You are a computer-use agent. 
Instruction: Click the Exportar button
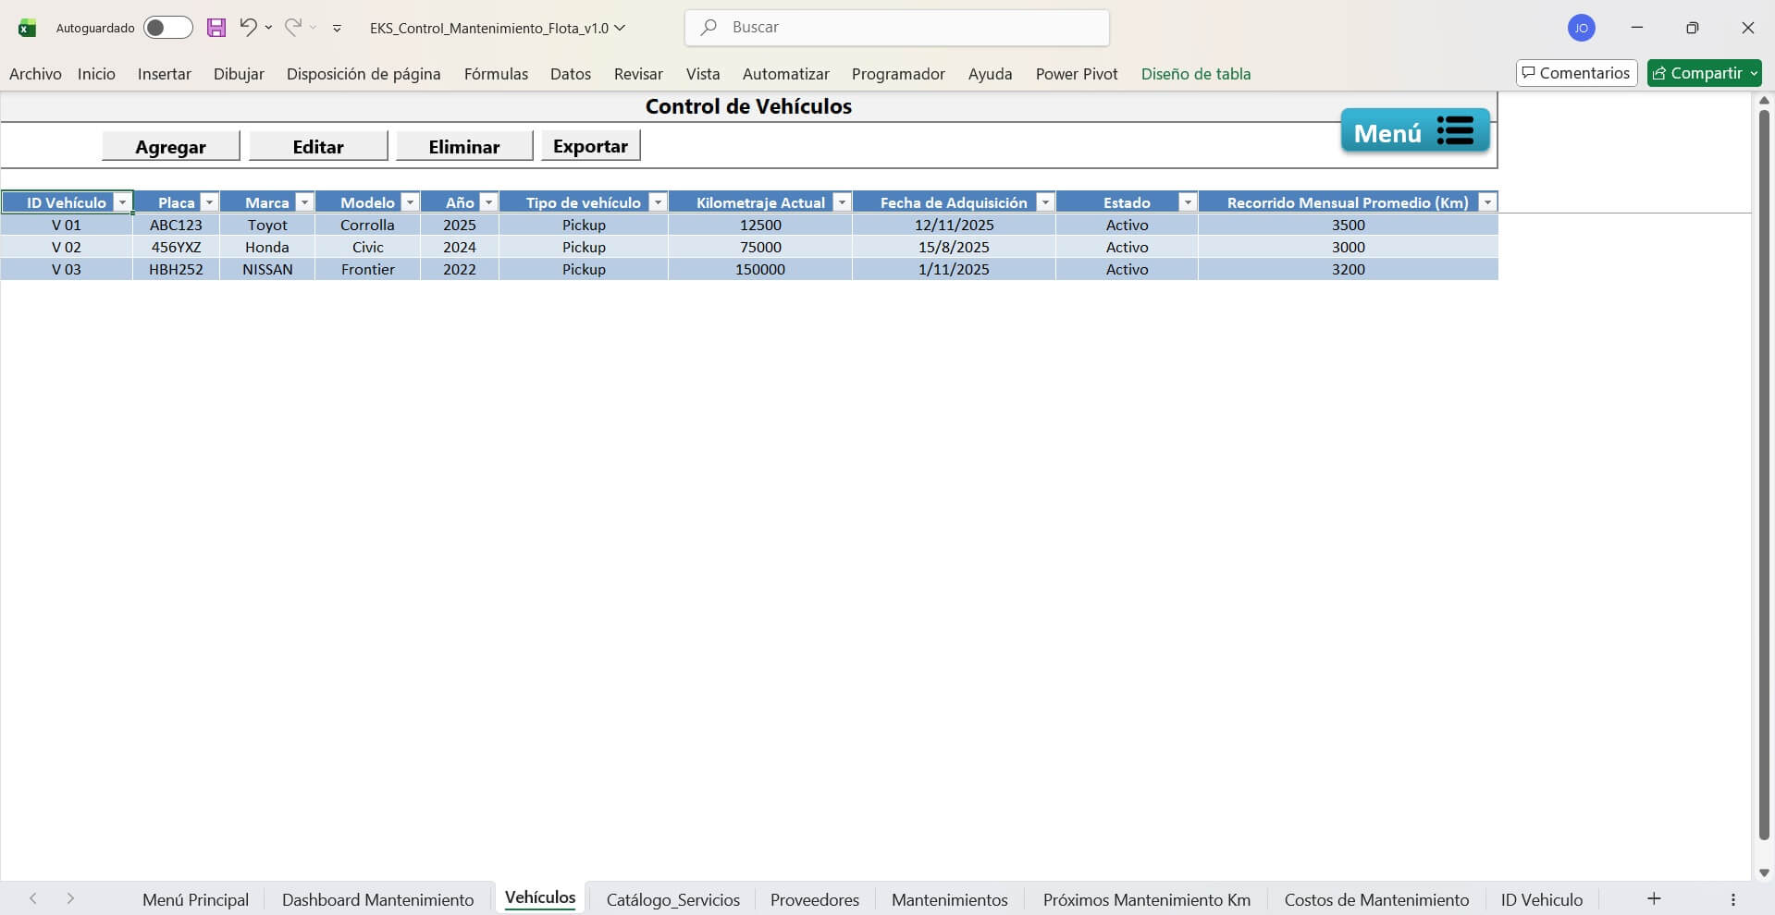590,146
